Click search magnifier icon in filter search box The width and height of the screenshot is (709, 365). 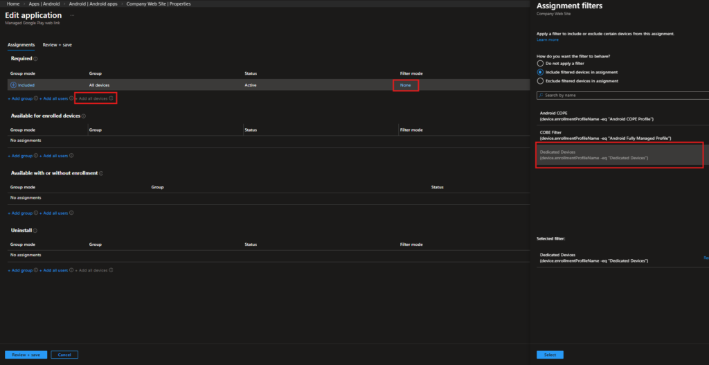click(x=541, y=95)
